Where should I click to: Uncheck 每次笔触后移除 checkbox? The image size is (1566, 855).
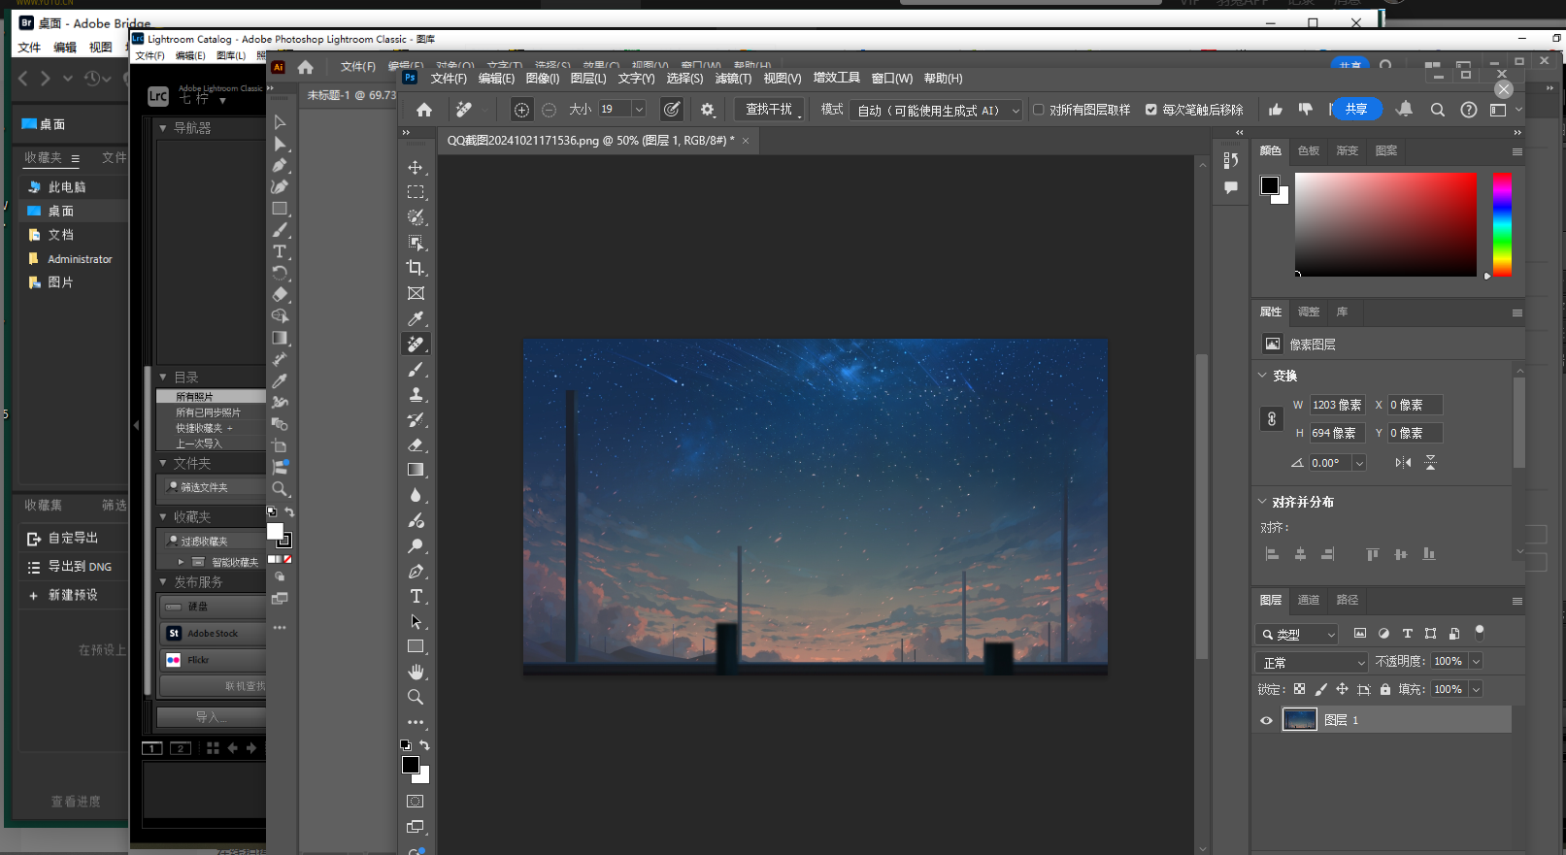pos(1151,110)
